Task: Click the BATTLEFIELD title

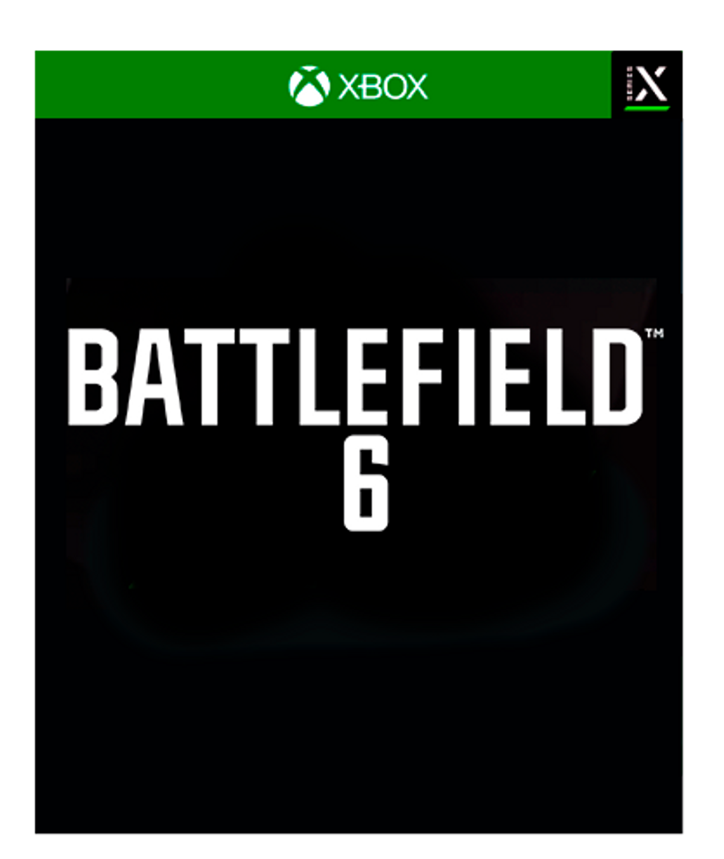Action: point(355,378)
